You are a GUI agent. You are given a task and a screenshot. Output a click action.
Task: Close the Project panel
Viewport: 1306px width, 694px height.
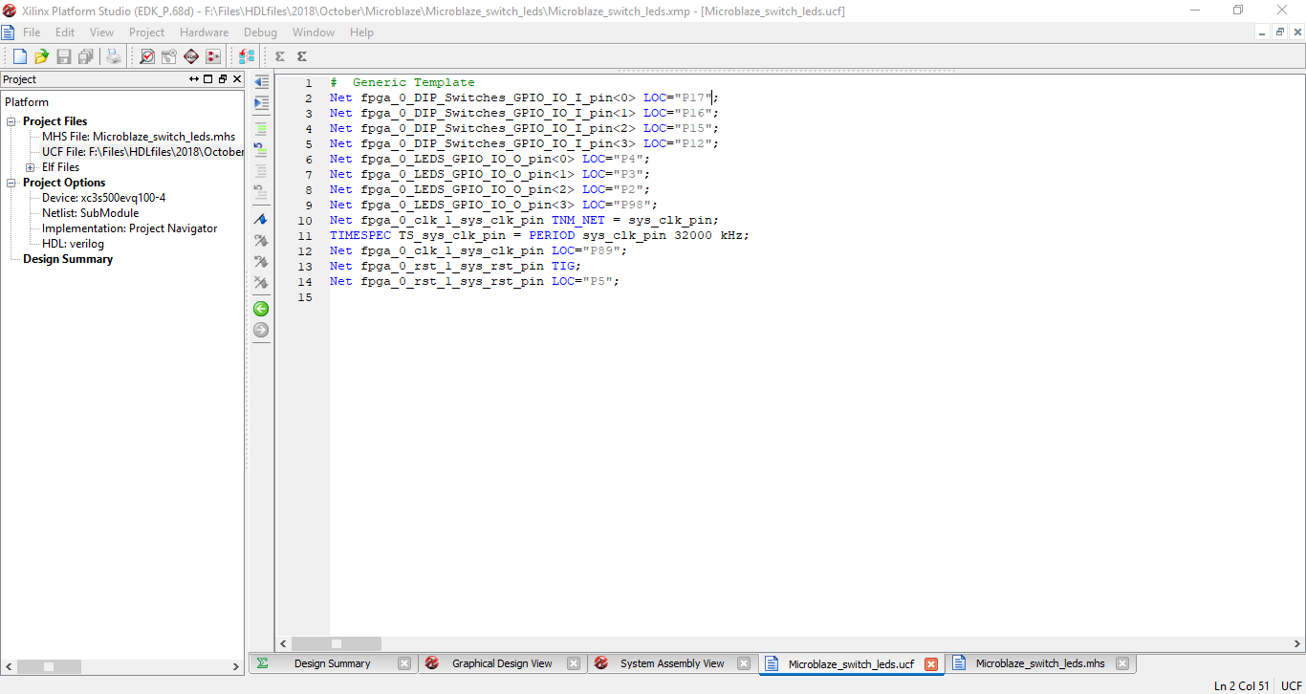(237, 79)
